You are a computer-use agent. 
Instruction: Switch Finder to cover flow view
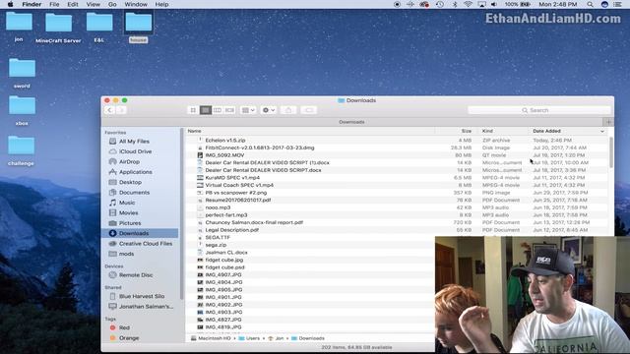point(229,110)
